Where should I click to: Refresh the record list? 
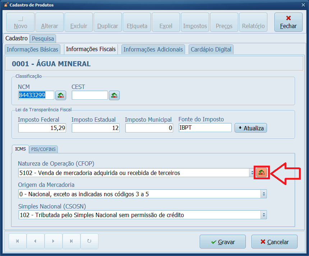(89, 241)
